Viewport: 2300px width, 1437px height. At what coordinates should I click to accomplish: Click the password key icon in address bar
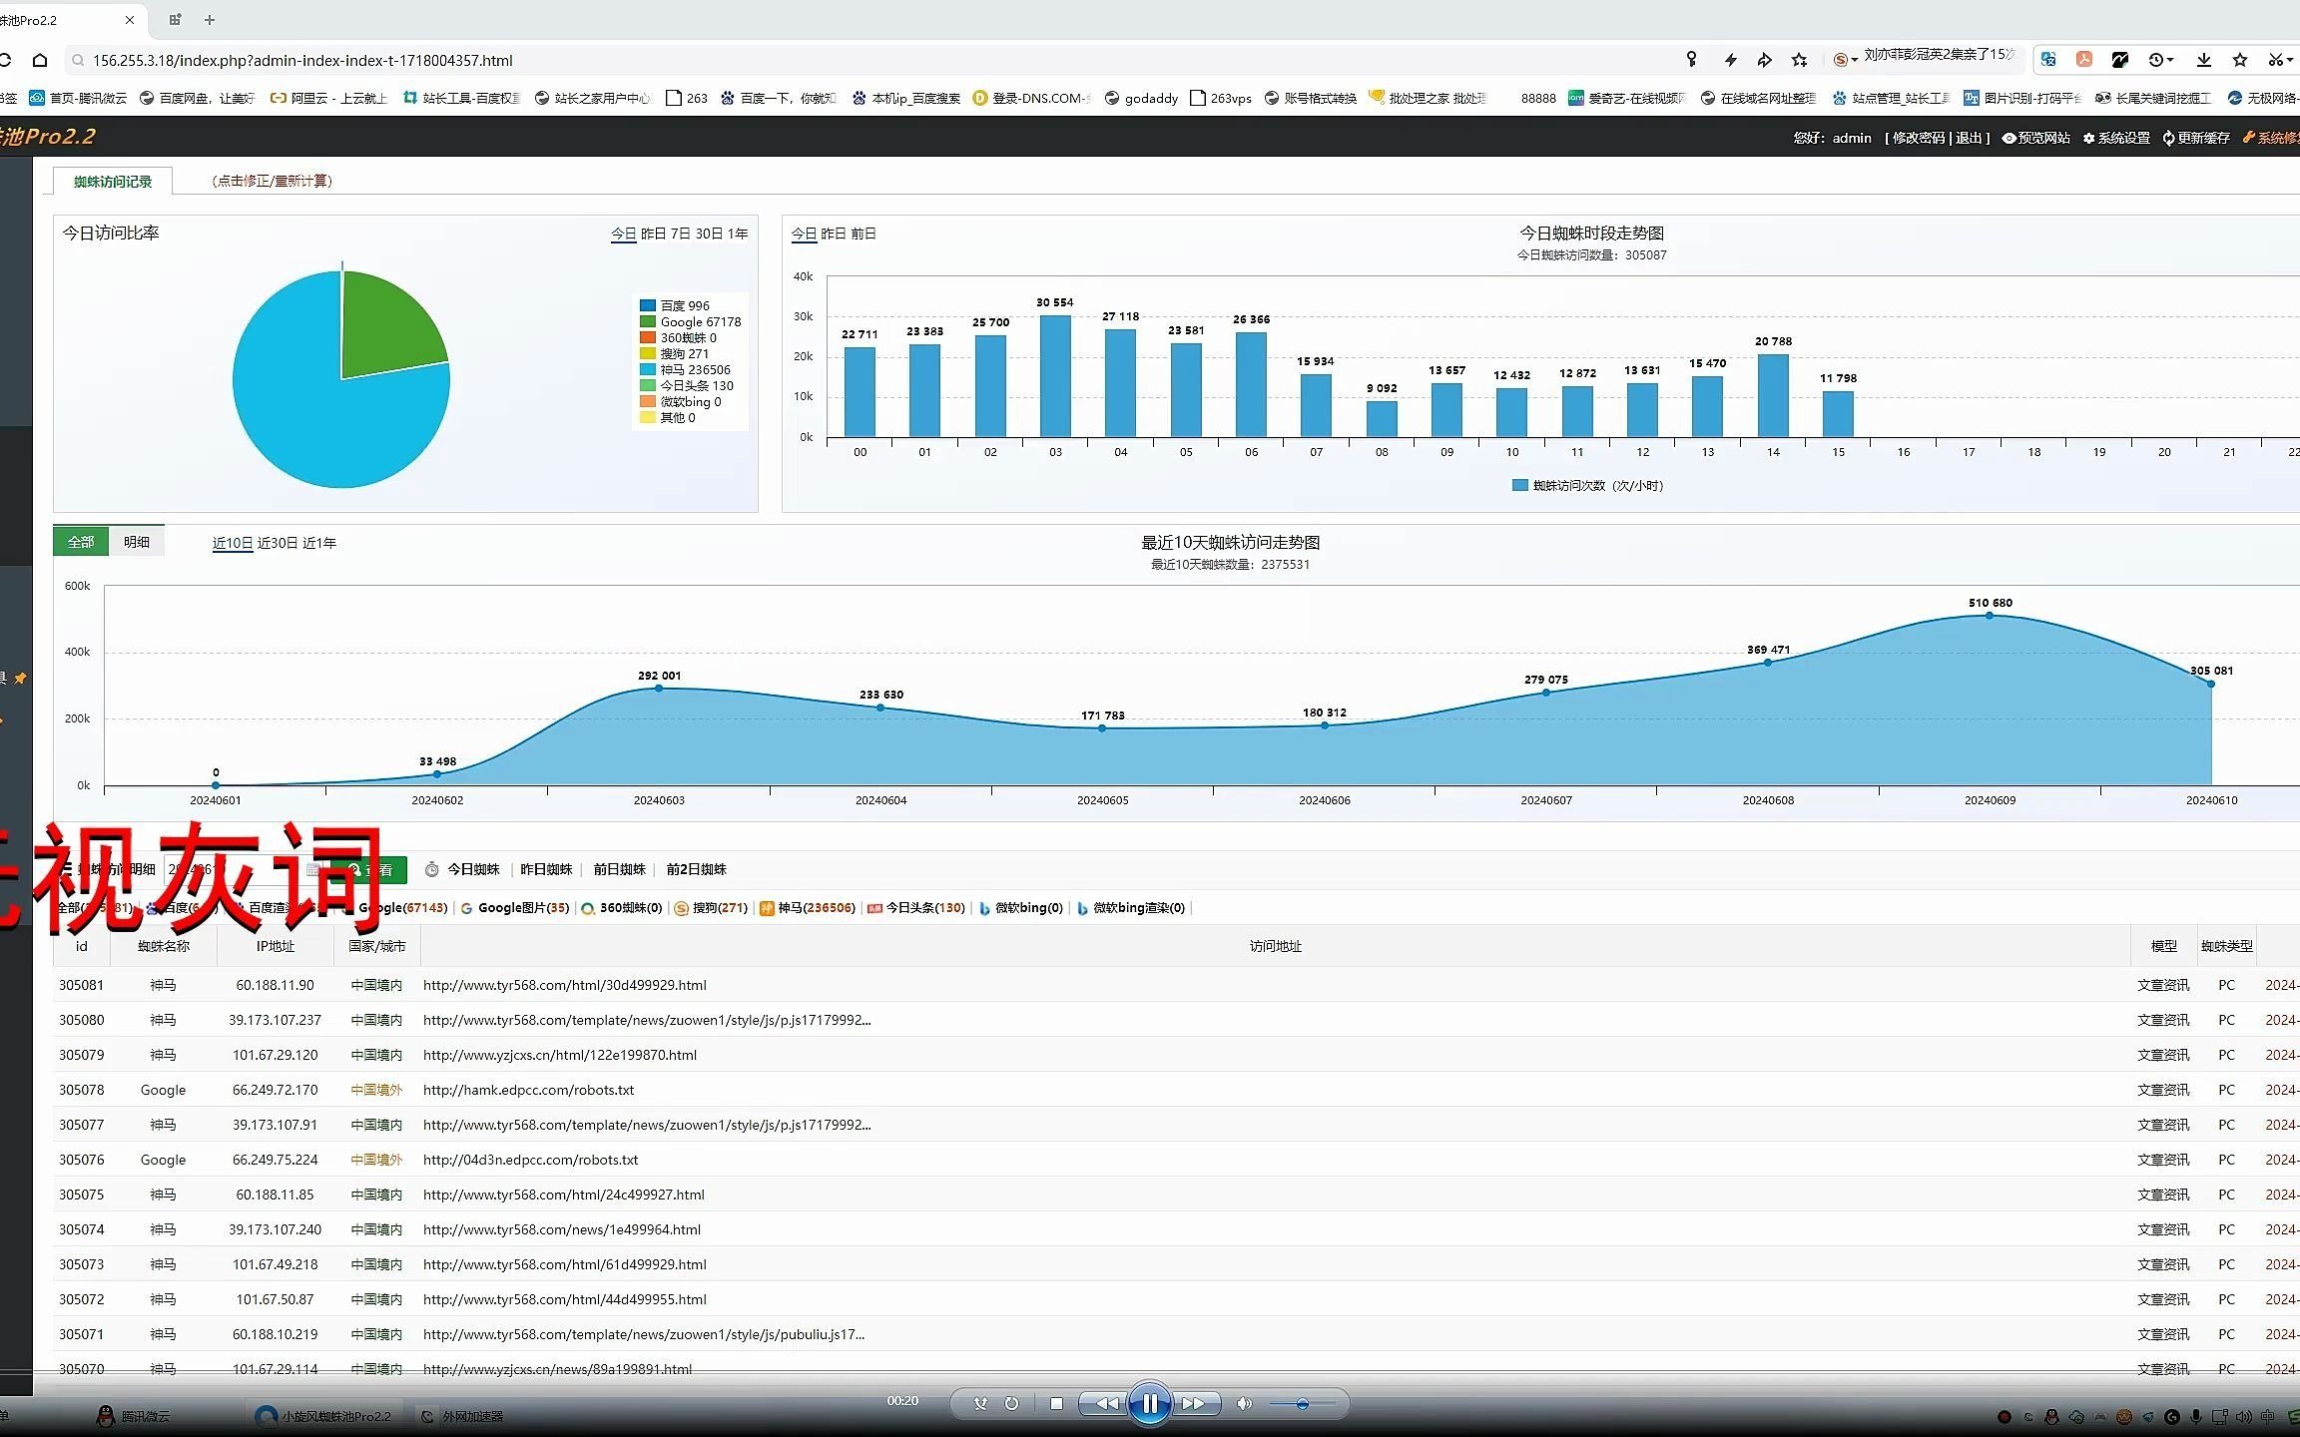pos(1691,60)
